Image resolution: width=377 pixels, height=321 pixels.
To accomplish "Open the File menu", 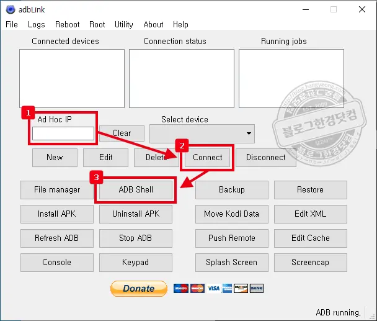I will (x=12, y=24).
